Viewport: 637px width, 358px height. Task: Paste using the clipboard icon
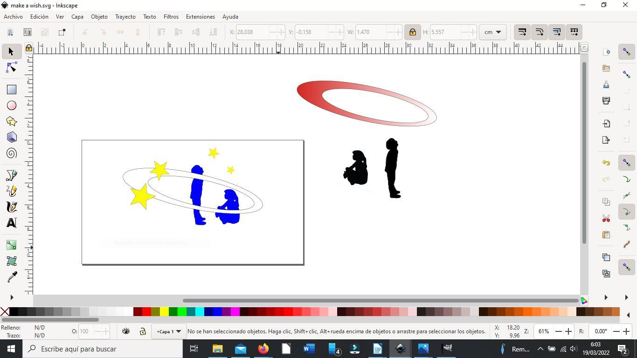606,234
